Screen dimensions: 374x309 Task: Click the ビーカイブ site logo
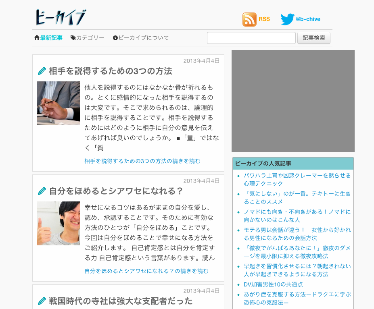click(x=61, y=18)
